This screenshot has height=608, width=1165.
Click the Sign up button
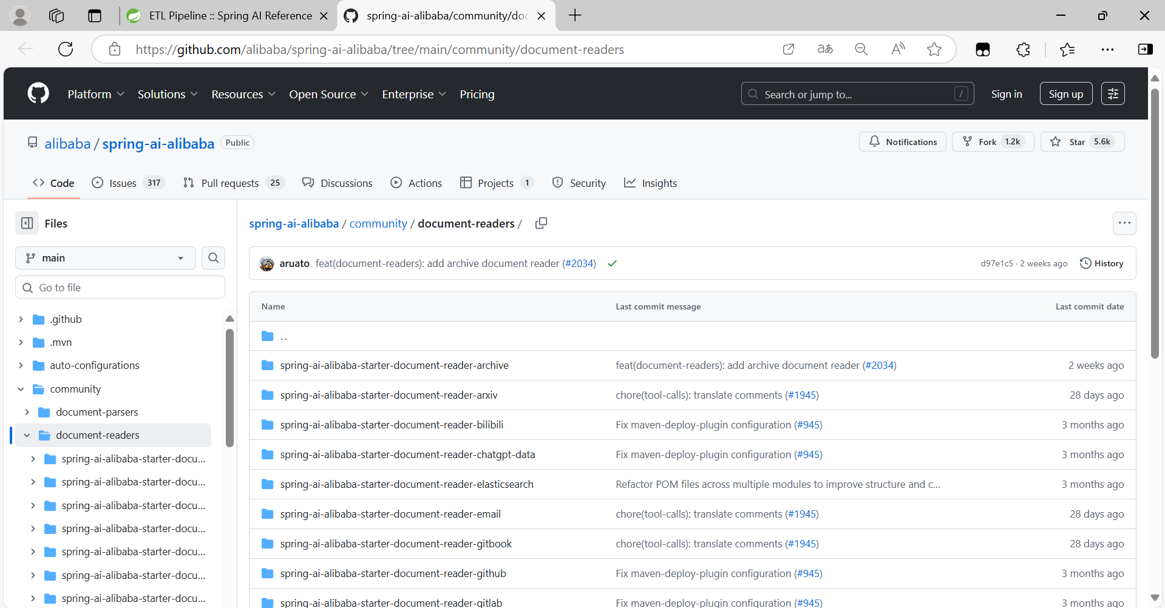(x=1065, y=93)
